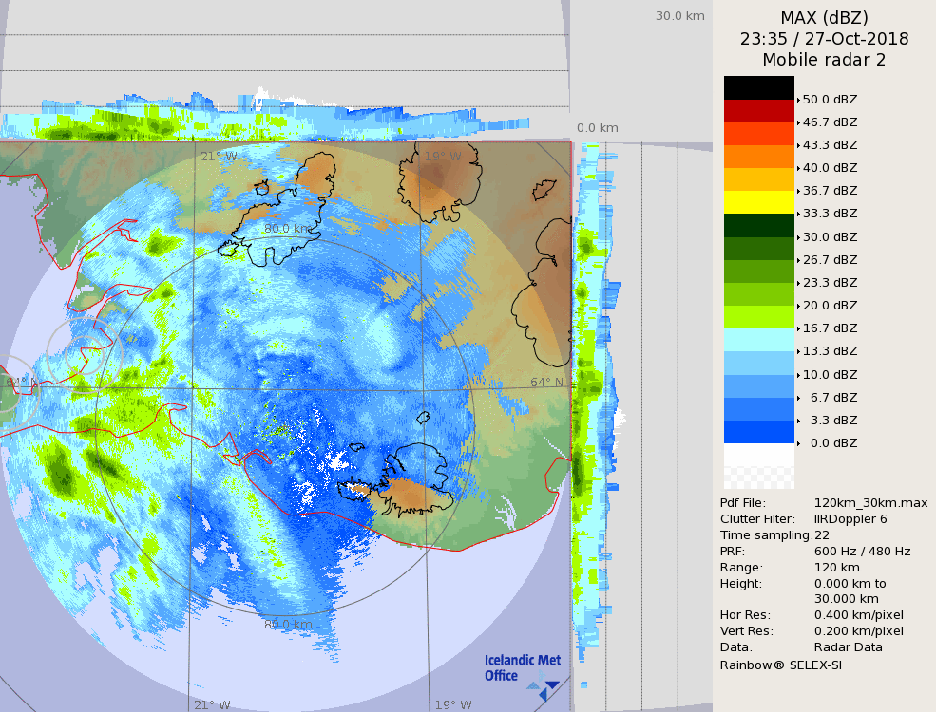Click the MAX (dBZ) title text
Screen dimensions: 936x712
click(824, 17)
